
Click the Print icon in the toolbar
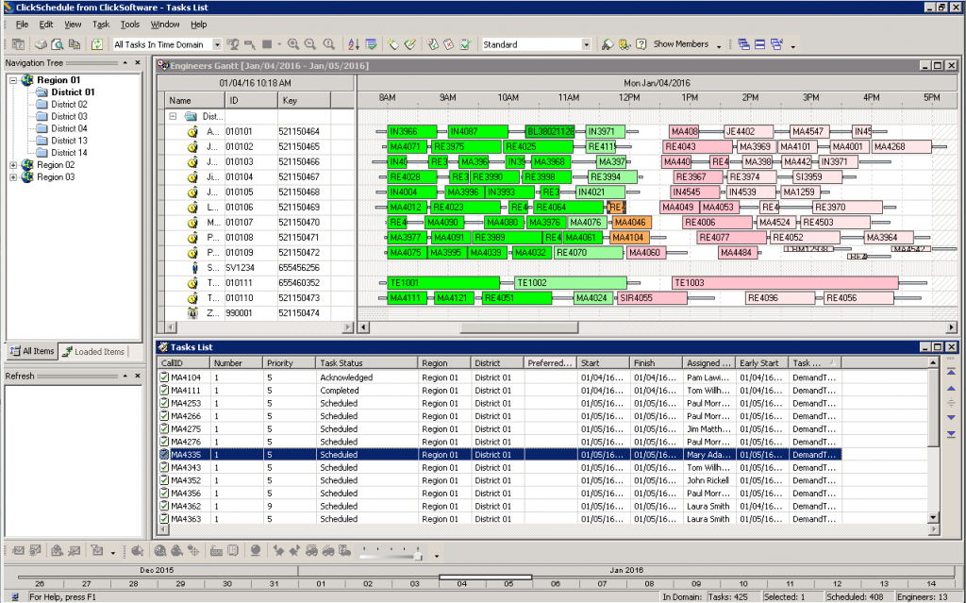41,44
